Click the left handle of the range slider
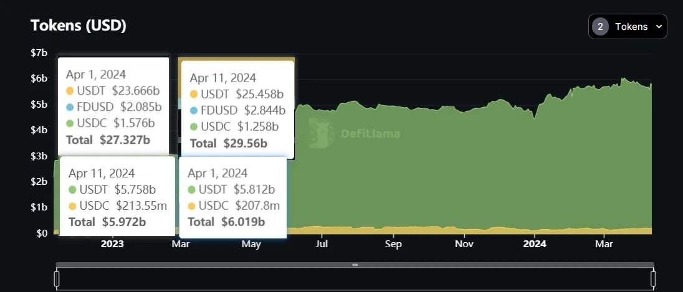The width and height of the screenshot is (683, 292). [57, 278]
